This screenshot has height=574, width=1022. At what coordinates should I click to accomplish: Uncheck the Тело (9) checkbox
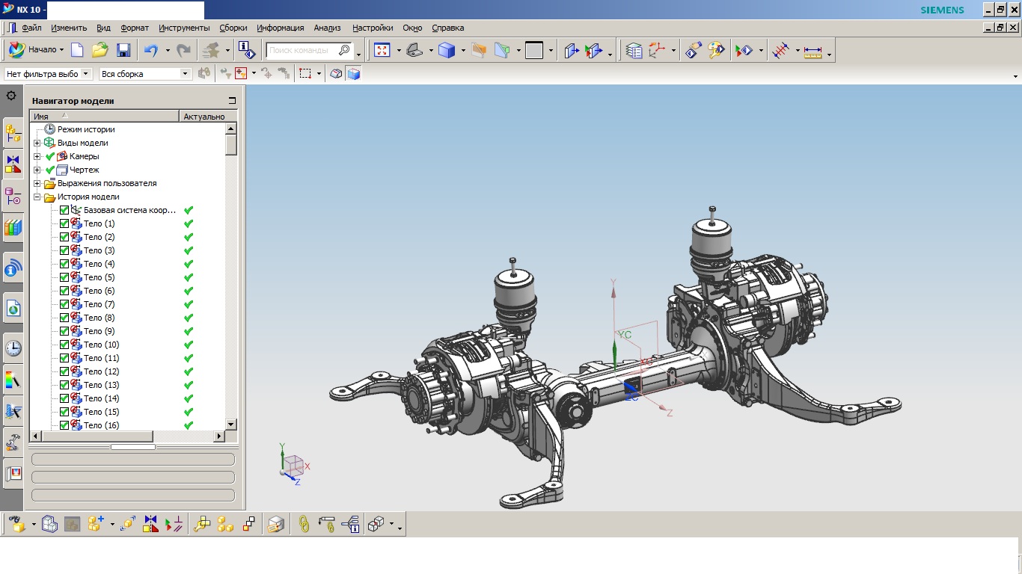(x=64, y=331)
